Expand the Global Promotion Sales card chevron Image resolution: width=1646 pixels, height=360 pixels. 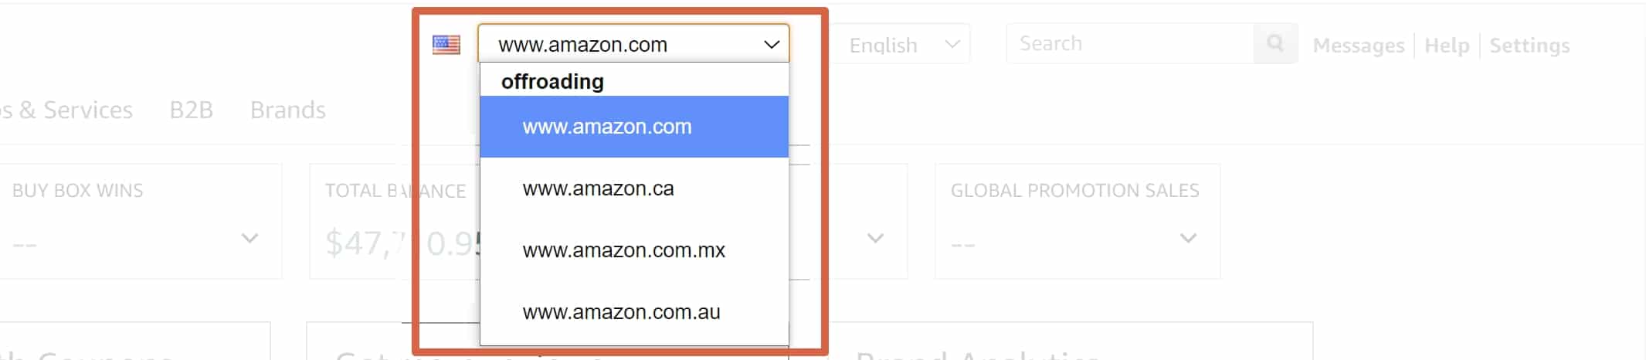pos(1188,238)
